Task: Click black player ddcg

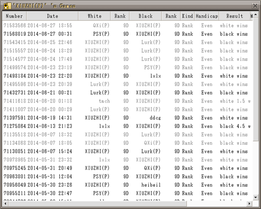Action: click(155, 118)
